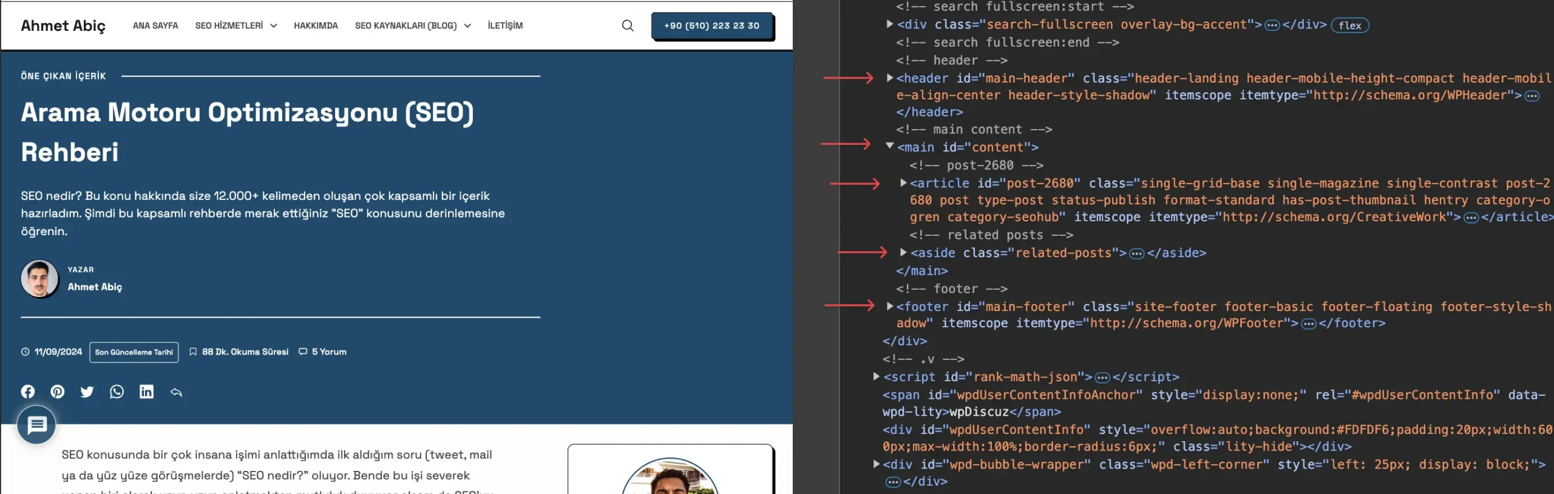This screenshot has width=1554, height=494.
Task: Click the Son Güncelleme Tarihi button
Action: tap(134, 352)
